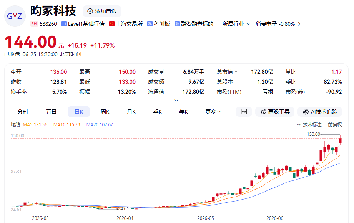Open 高级工具 advanced tools
The width and height of the screenshot is (354, 223).
click(x=275, y=112)
